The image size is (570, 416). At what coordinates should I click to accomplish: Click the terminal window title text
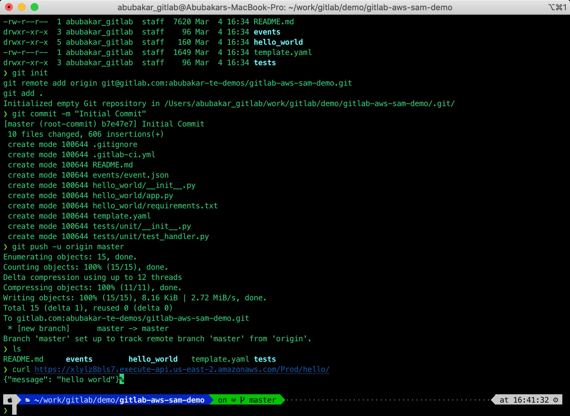[x=285, y=7]
